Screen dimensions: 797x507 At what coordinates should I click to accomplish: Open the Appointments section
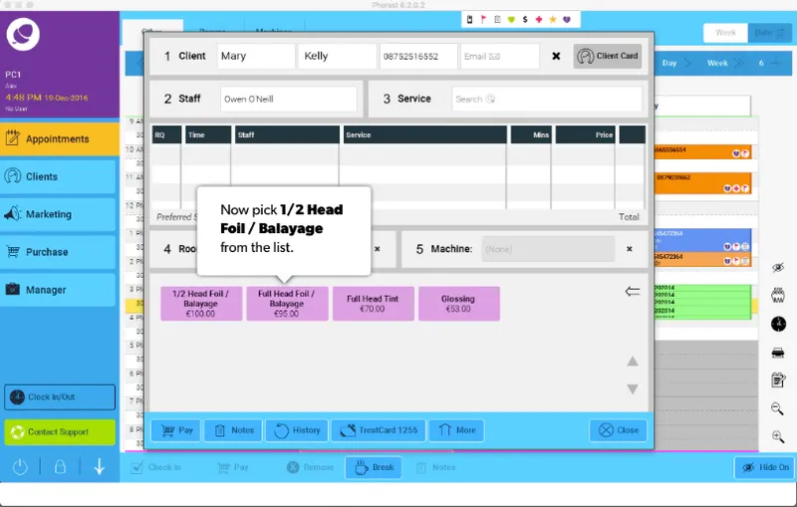[60, 138]
